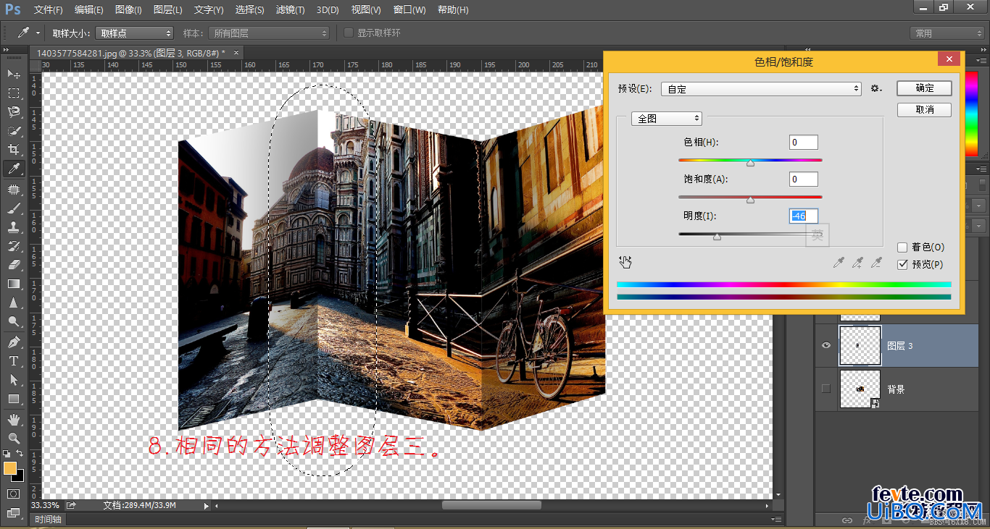Toggle Quick Mask mode icon
The width and height of the screenshot is (990, 529).
click(13, 494)
